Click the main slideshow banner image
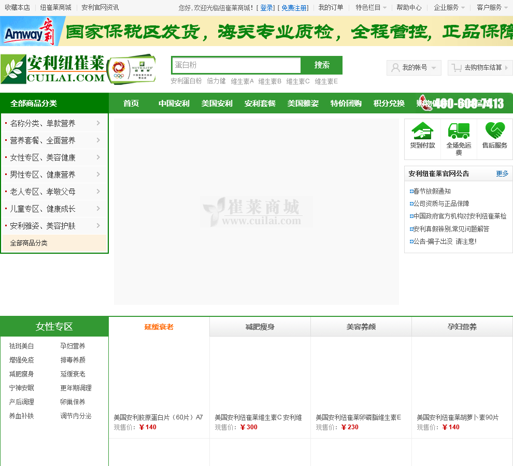This screenshot has height=466, width=513. 256,212
